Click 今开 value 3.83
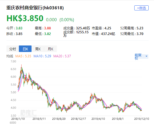 pos(19,28)
